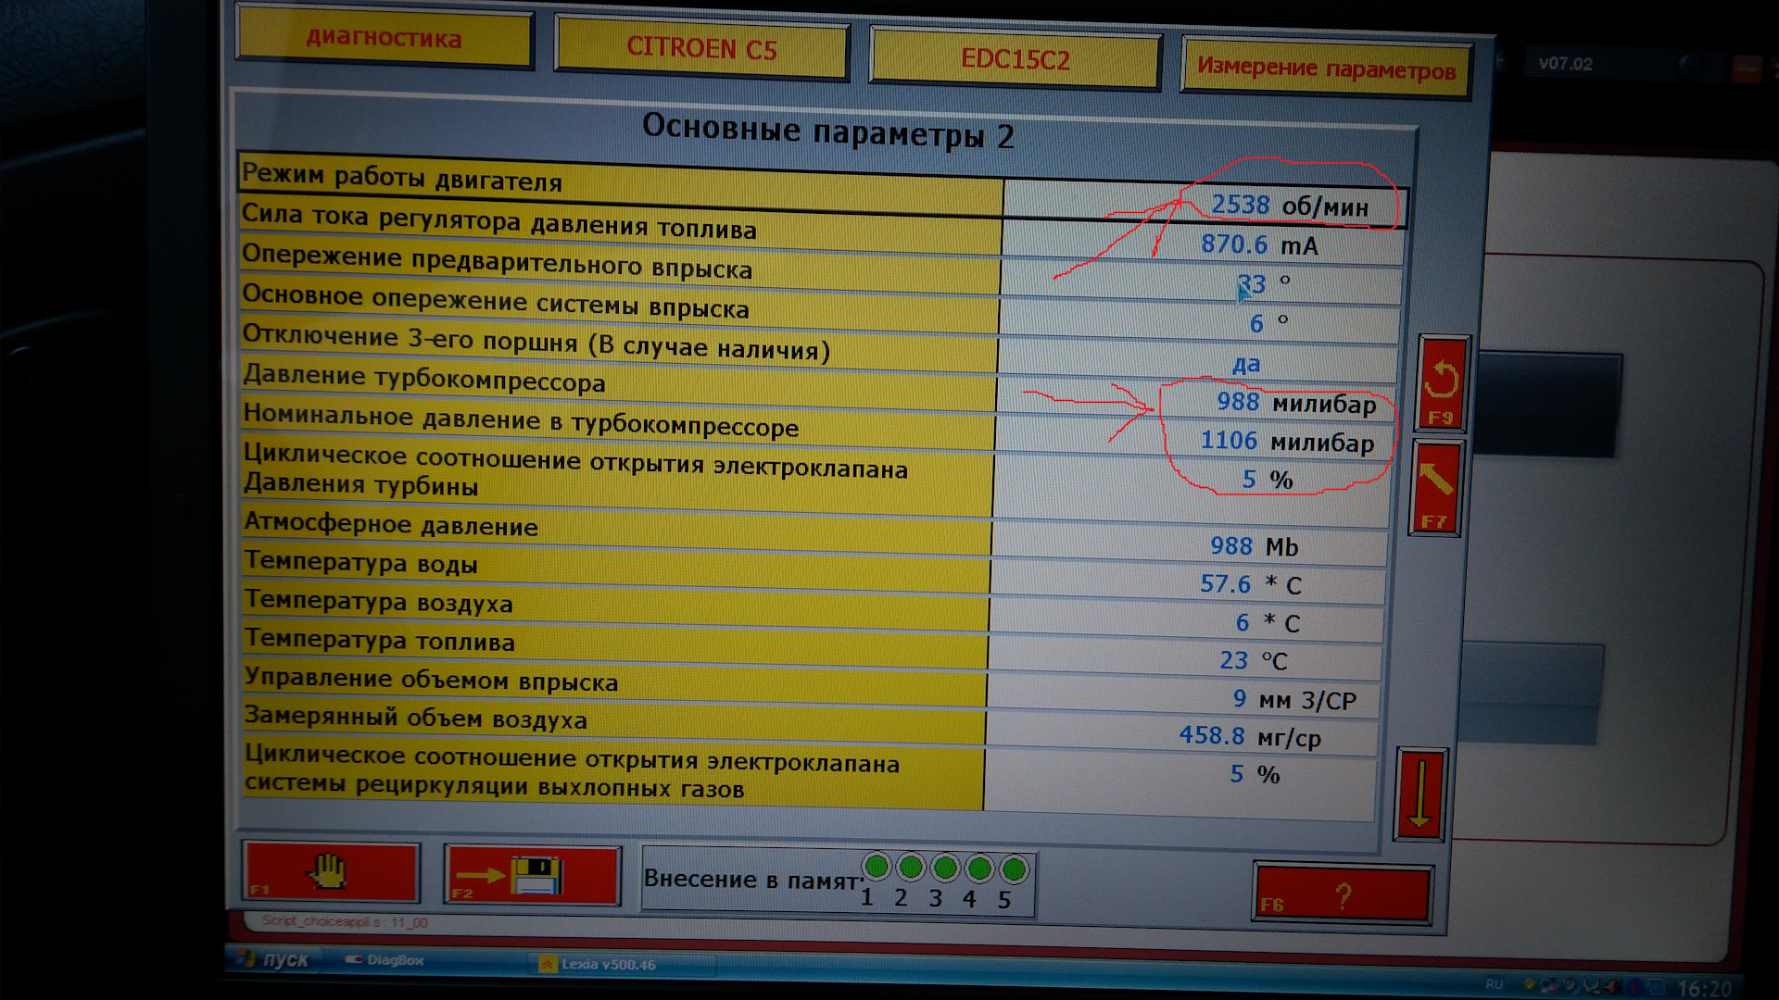Click the F7 back arrow button
The width and height of the screenshot is (1779, 1000).
click(1435, 488)
